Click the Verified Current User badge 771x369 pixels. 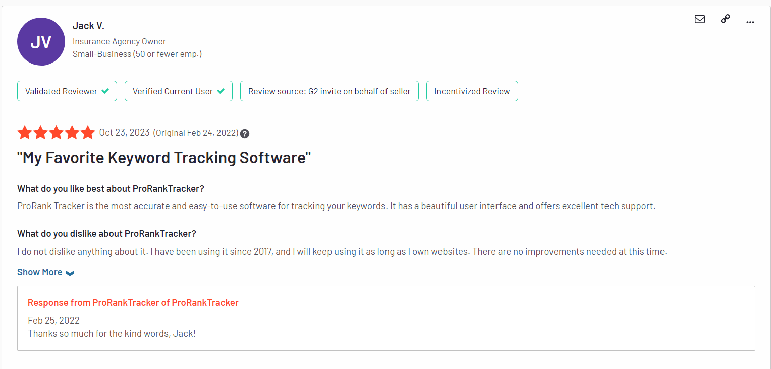click(179, 91)
